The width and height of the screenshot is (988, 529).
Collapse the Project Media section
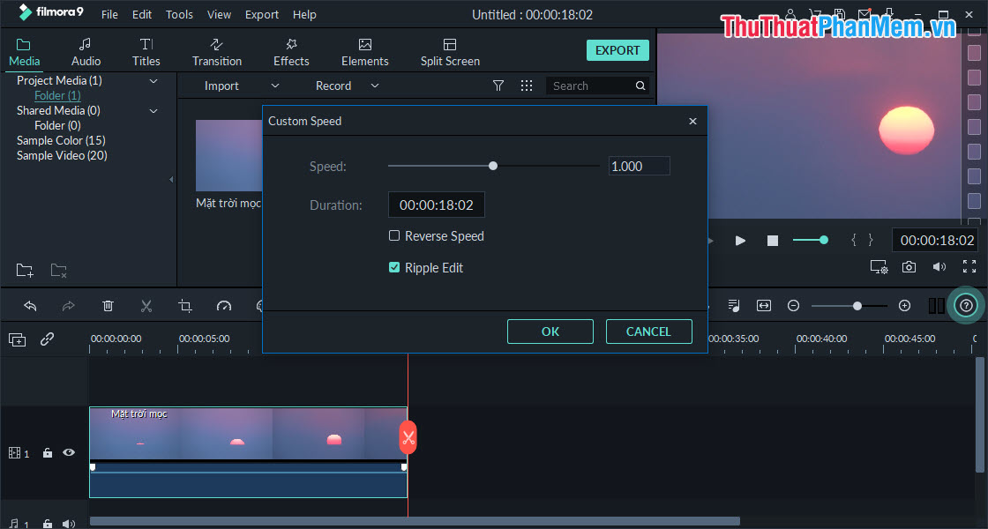(x=153, y=80)
